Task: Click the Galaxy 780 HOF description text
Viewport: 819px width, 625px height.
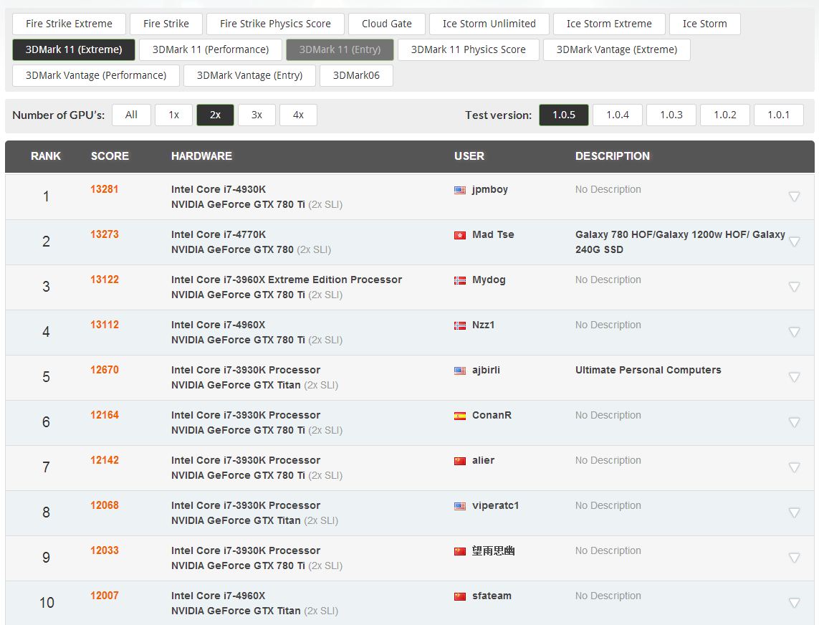Action: coord(680,242)
